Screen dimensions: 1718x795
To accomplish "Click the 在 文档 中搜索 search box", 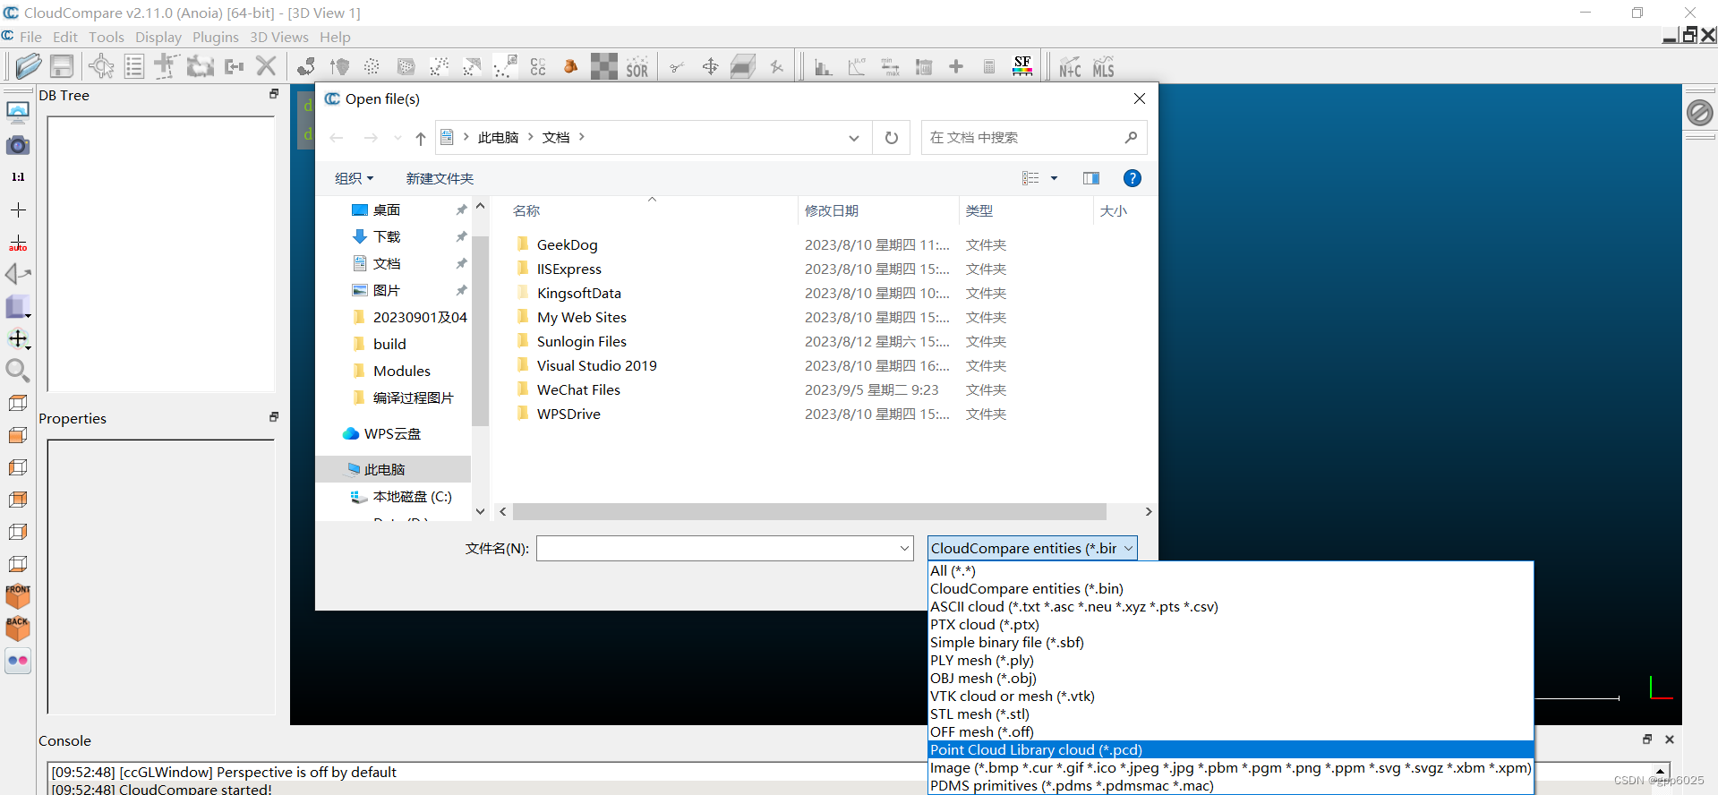I will tap(1034, 138).
